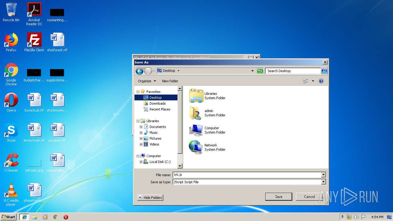Expand Local Disk (C:) node

141,162
